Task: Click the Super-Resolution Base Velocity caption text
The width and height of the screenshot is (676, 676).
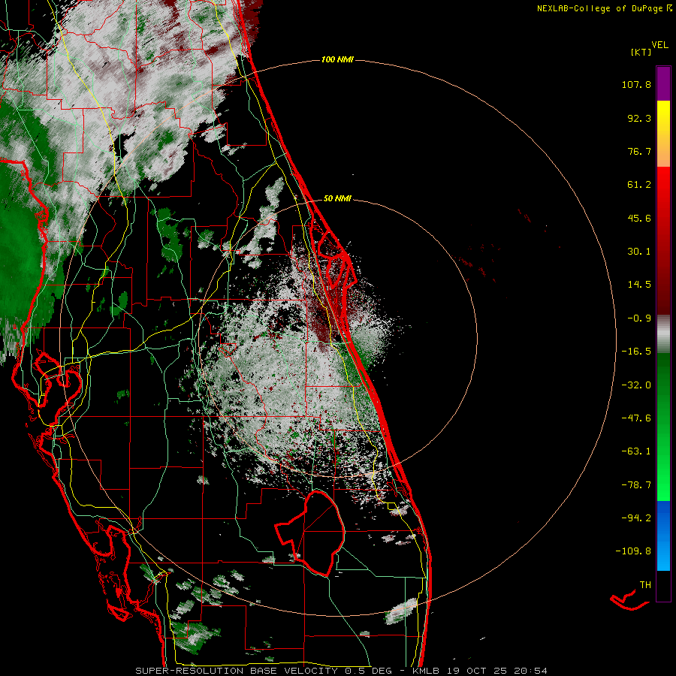Action: tap(342, 671)
